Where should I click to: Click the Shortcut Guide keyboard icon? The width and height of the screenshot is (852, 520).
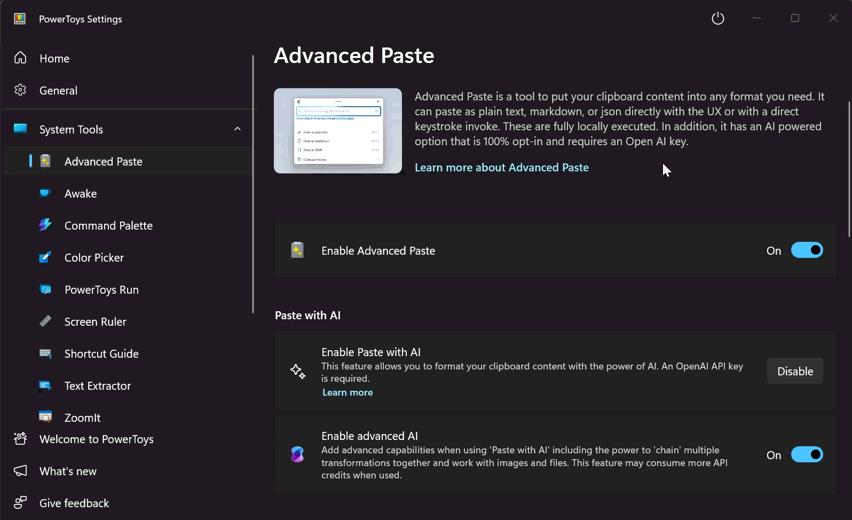(x=45, y=353)
